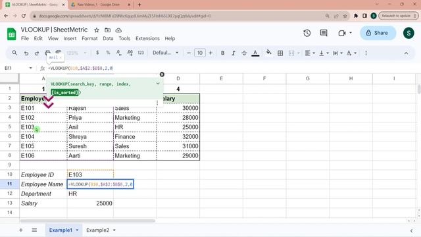This screenshot has width=421, height=237.
Task: Decrease decimal places
Action: (x=118, y=53)
